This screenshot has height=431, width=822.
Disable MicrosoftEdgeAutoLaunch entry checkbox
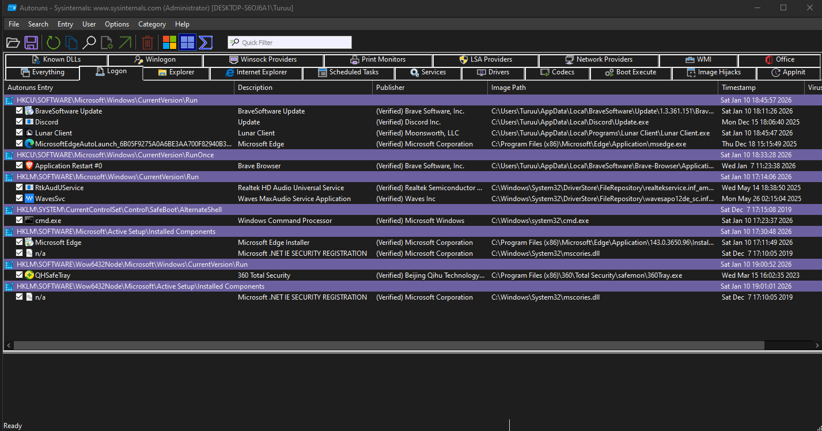pyautogui.click(x=20, y=144)
